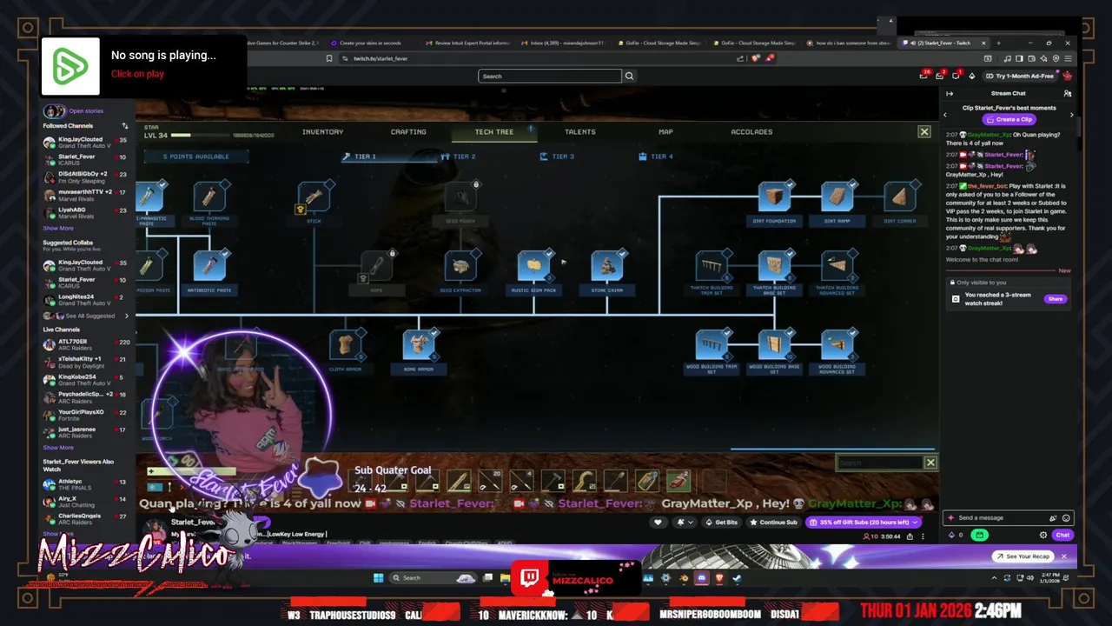
Task: Select the Stone Cairn node
Action: pos(606,267)
